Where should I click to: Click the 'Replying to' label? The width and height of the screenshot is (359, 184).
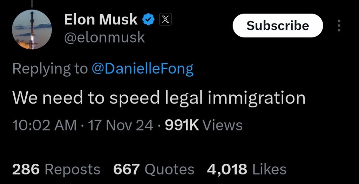[50, 69]
